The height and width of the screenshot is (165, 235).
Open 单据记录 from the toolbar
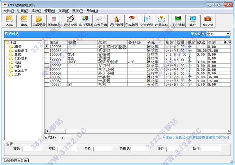pyautogui.click(x=38, y=21)
